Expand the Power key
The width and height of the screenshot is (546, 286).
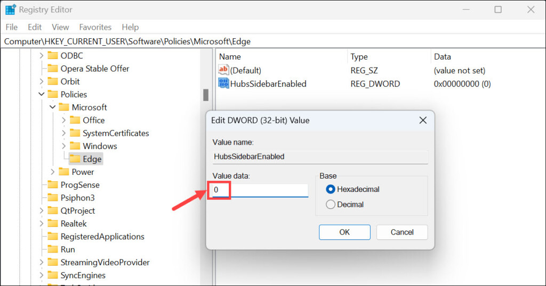click(x=53, y=172)
